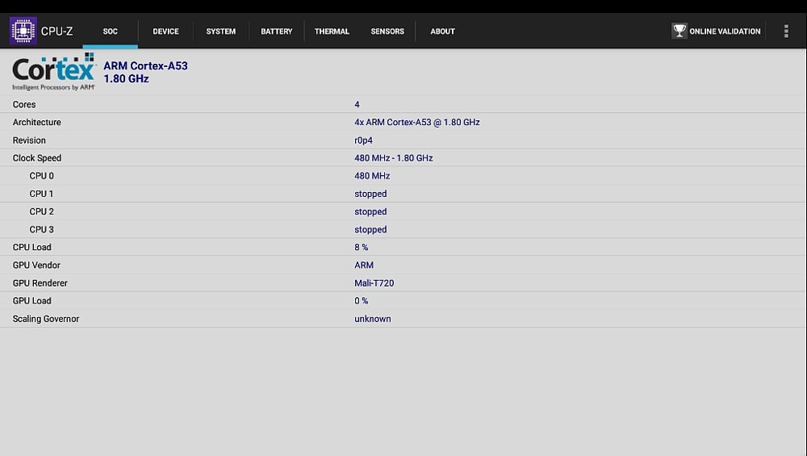Screen dimensions: 807x456
Task: Select the unknown scaling governor value
Action: coord(373,319)
